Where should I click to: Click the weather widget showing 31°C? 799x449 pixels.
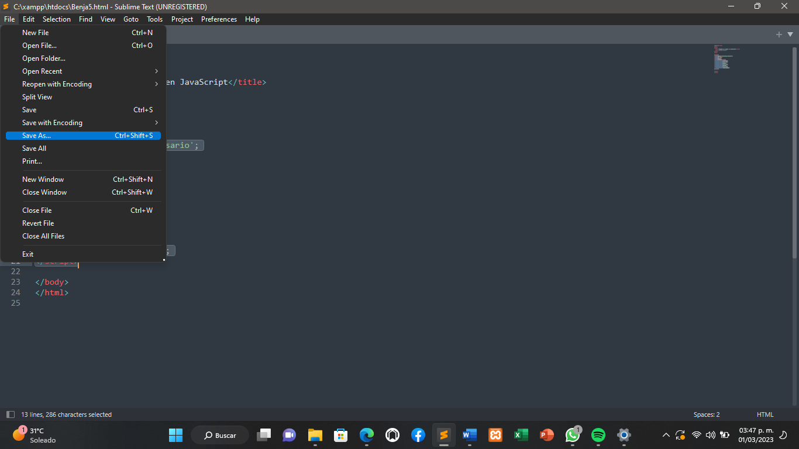pyautogui.click(x=34, y=435)
